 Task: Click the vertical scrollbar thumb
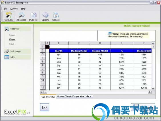(x=153, y=47)
